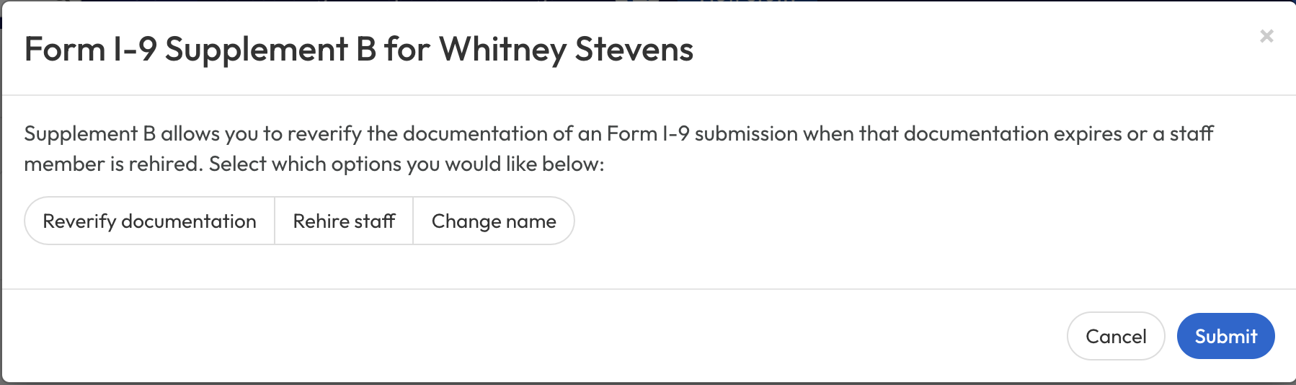Image resolution: width=1296 pixels, height=385 pixels.
Task: Close the Form I-9 Supplement B dialog
Action: (1266, 36)
